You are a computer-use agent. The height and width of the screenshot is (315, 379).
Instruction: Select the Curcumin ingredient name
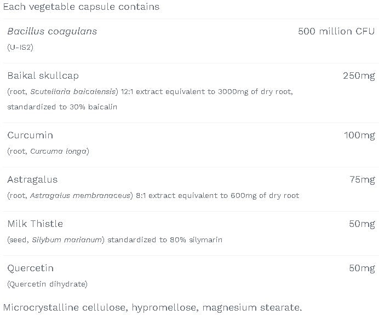[30, 135]
